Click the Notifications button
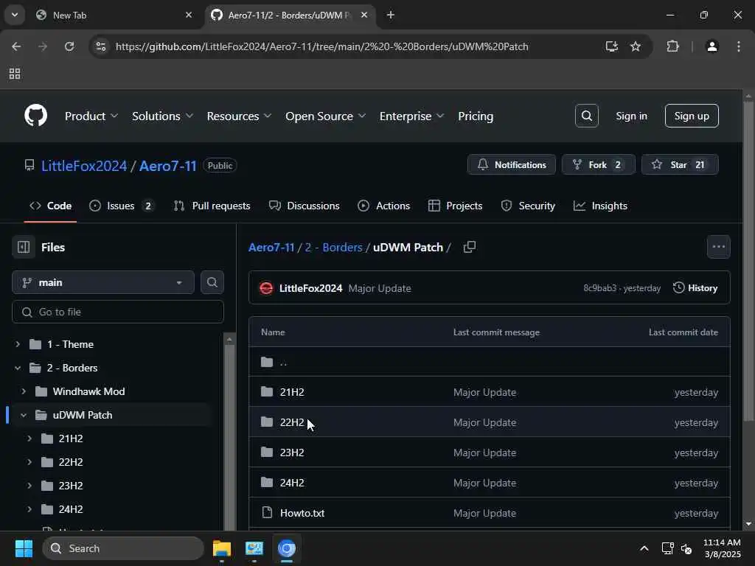The width and height of the screenshot is (755, 566). point(512,164)
